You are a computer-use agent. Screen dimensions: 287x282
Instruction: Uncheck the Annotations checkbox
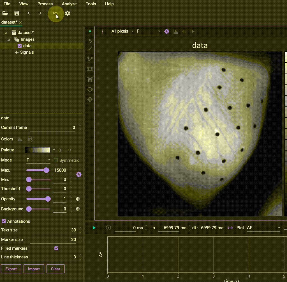tap(4, 221)
